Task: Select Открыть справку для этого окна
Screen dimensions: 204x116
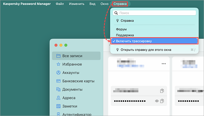Action: click(154, 50)
